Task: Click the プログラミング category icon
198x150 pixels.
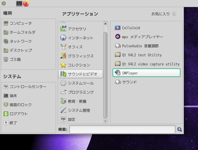Action: pyautogui.click(x=63, y=92)
